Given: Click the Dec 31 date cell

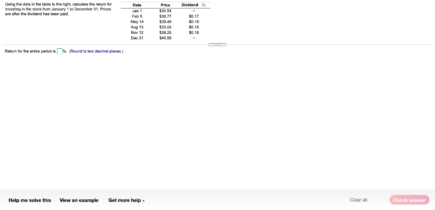Looking at the screenshot, I should [x=137, y=38].
